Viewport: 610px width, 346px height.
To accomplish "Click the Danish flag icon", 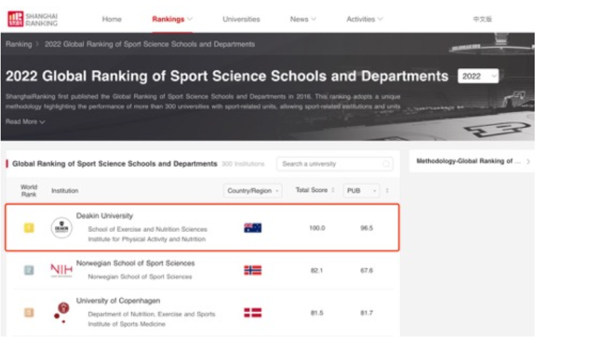I will coord(252,313).
